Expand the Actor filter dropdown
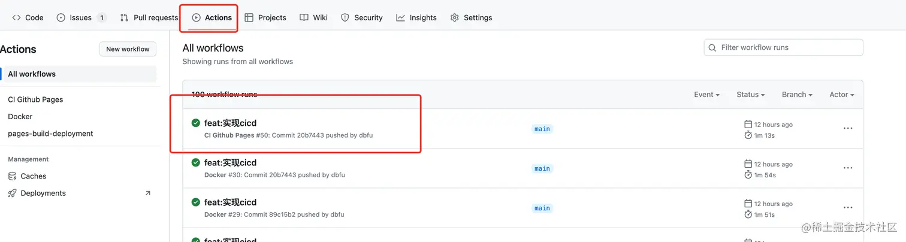Viewport: 906px width, 242px height. 841,95
